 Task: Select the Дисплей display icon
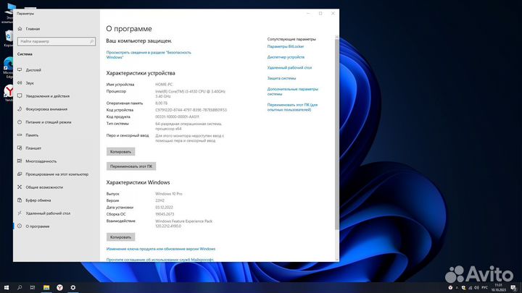click(x=20, y=70)
